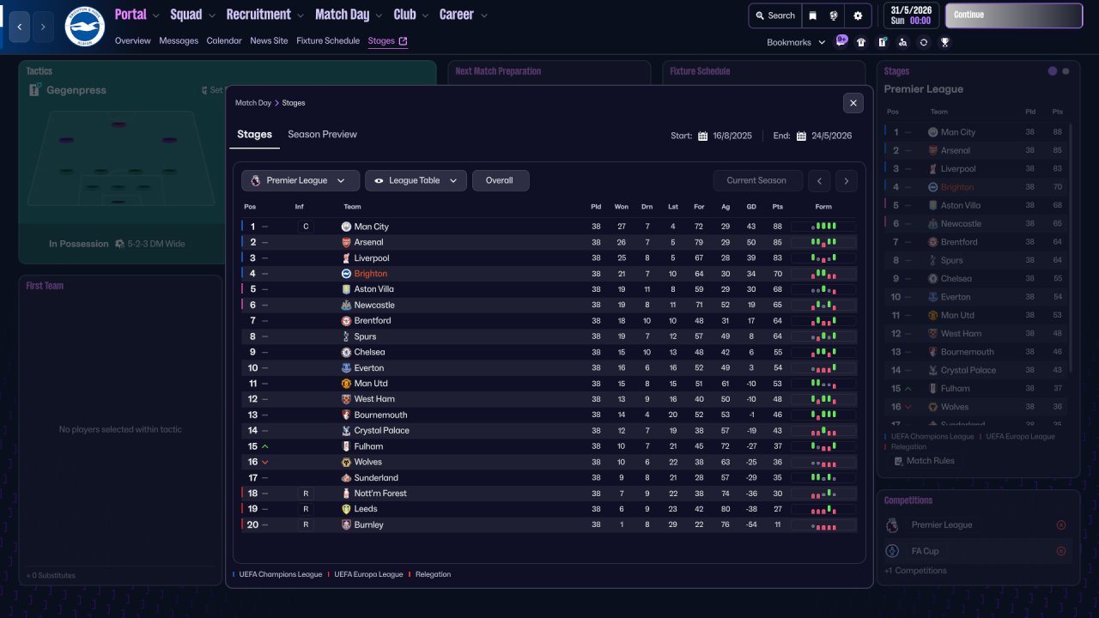Click the R info badge for Burnley
Image resolution: width=1099 pixels, height=618 pixels.
306,525
